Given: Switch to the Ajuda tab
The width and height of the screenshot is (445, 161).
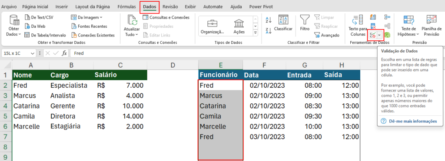Looking at the screenshot, I should point(236,7).
